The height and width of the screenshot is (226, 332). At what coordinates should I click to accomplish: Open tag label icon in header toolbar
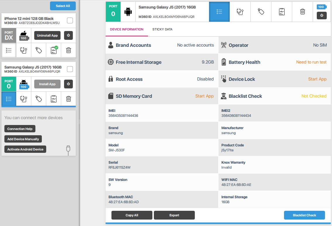[x=261, y=12]
